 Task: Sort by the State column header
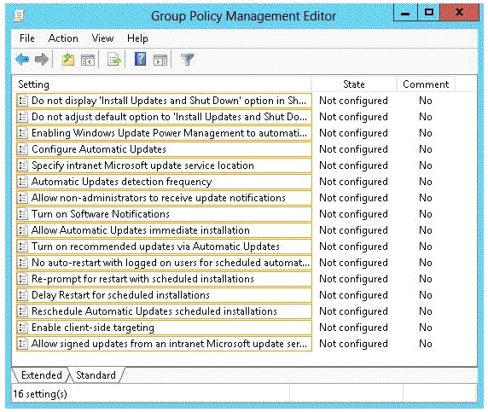[354, 84]
